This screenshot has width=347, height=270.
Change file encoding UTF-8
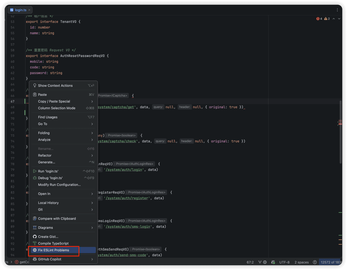(x=284, y=262)
